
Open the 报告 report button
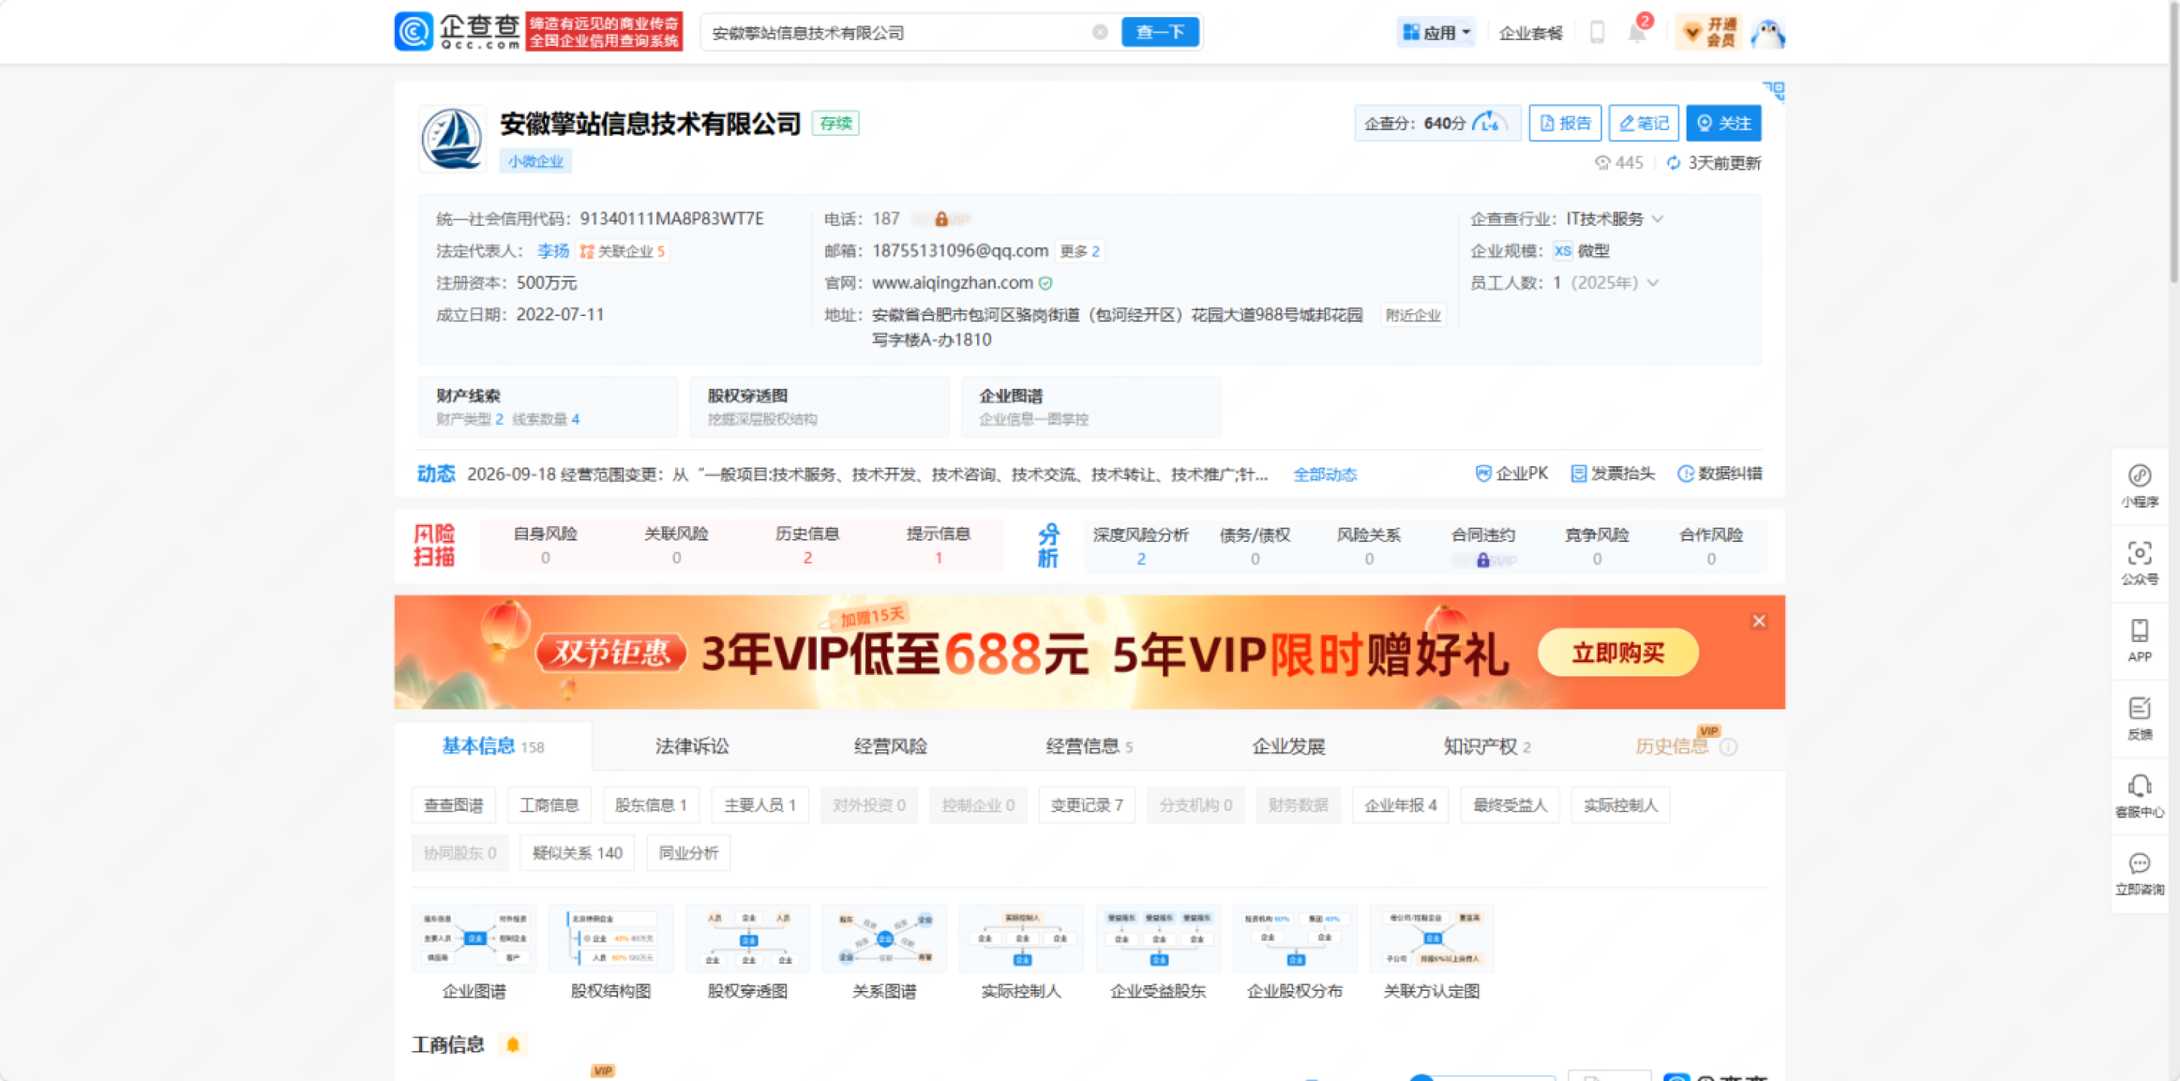1565,124
